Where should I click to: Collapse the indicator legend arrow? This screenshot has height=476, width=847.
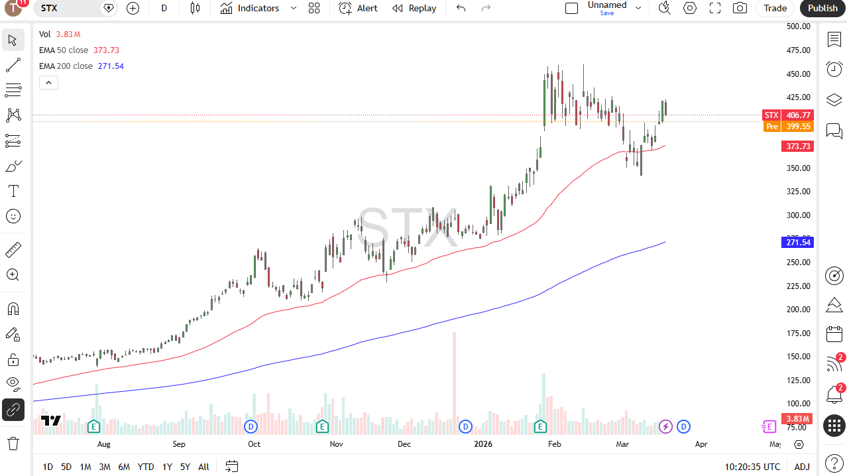pyautogui.click(x=49, y=82)
